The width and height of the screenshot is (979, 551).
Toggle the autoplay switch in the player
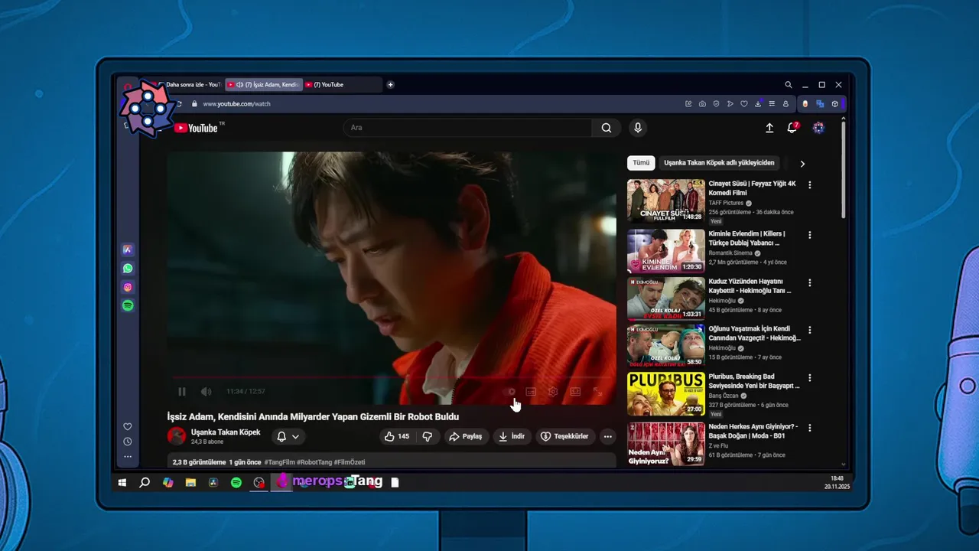(x=510, y=392)
